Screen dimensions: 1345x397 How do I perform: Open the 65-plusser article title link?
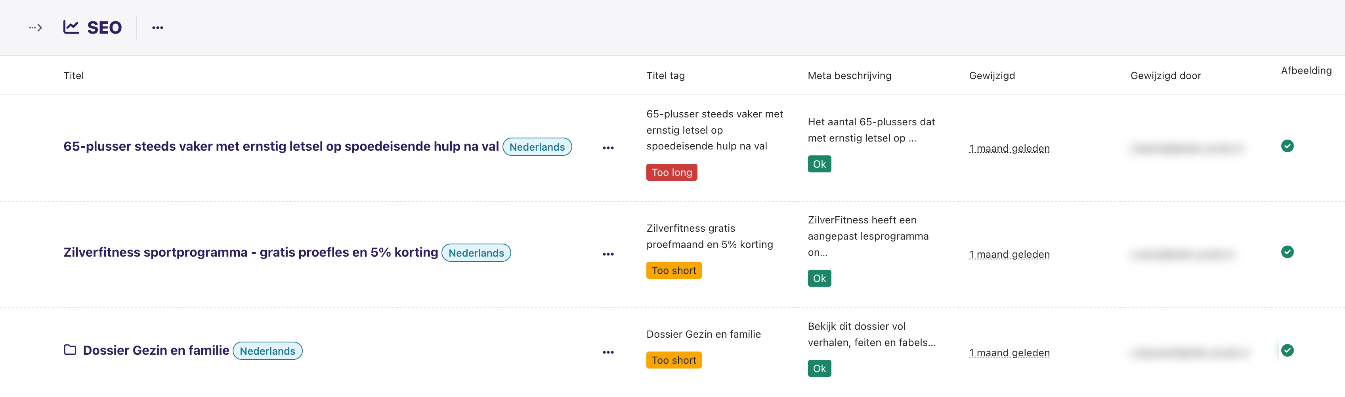point(281,146)
